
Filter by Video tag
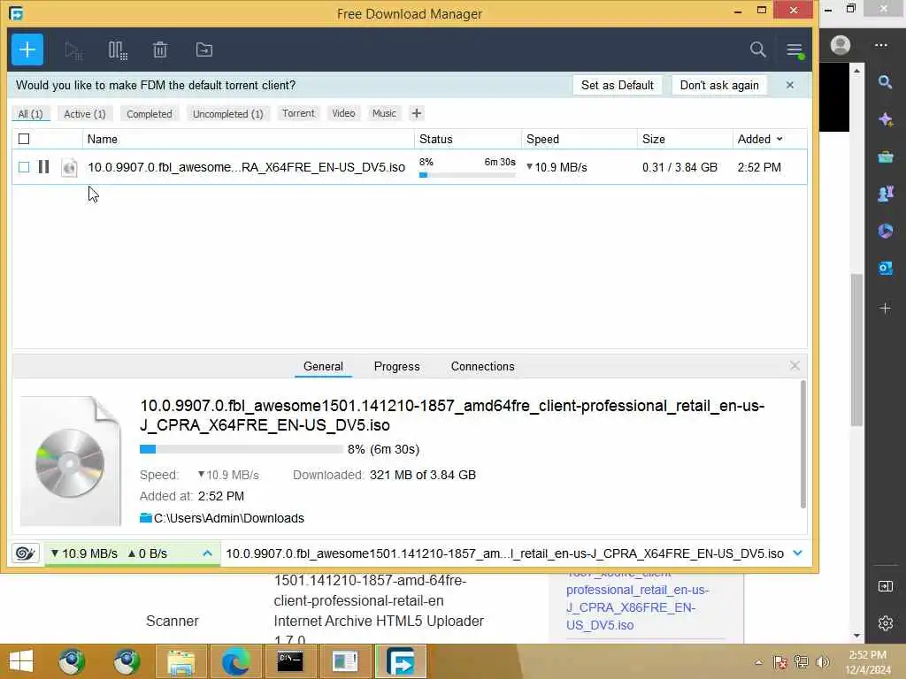point(343,113)
